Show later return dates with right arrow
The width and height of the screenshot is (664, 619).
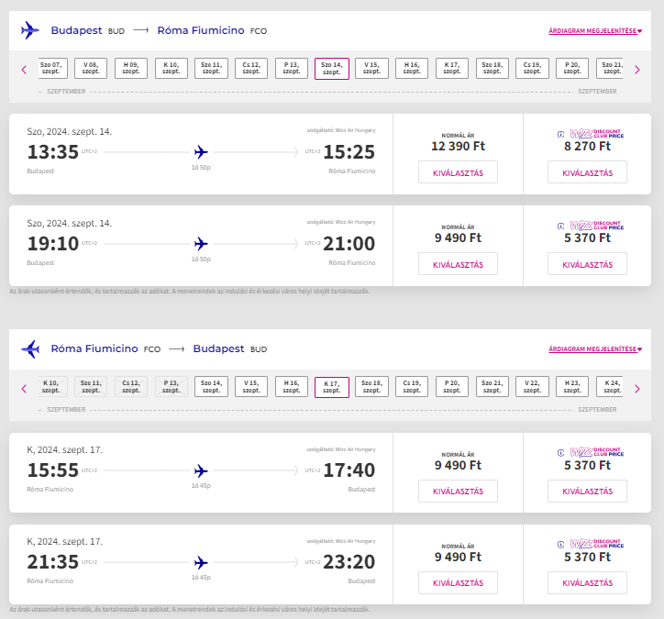[x=636, y=388]
